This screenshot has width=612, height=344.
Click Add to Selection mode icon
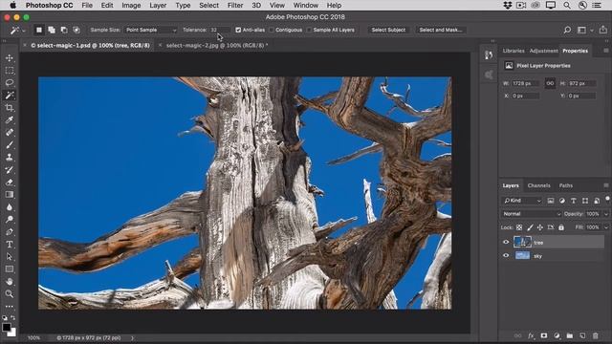52,30
